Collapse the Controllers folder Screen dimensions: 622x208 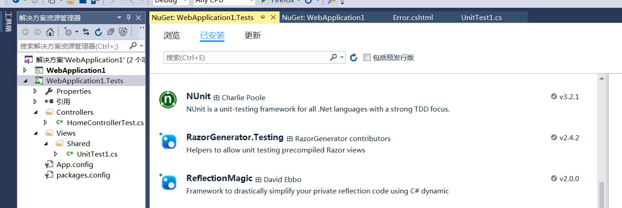[36, 112]
